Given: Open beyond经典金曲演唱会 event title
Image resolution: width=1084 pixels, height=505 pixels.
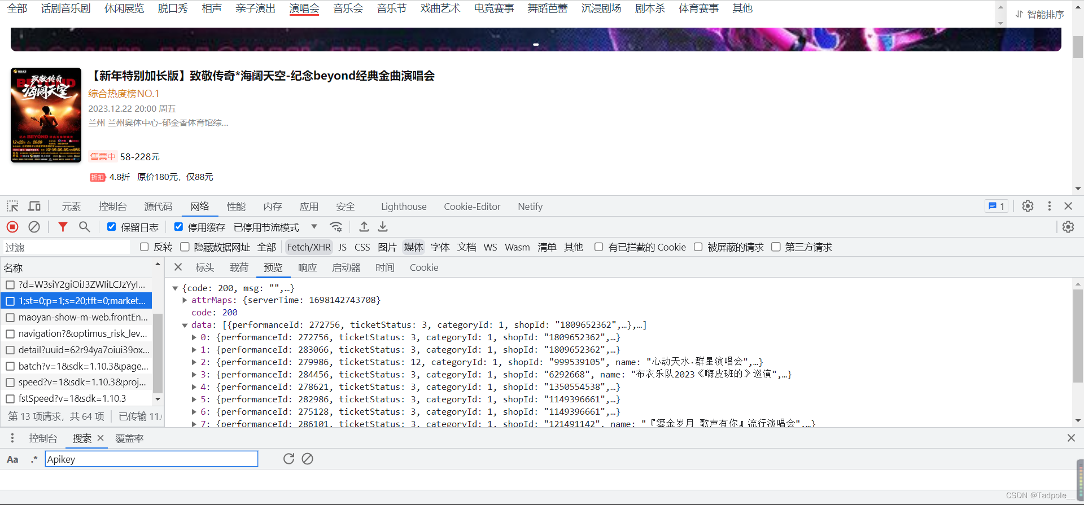Looking at the screenshot, I should (263, 76).
